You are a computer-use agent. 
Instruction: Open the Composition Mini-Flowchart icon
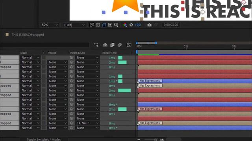click(96, 45)
